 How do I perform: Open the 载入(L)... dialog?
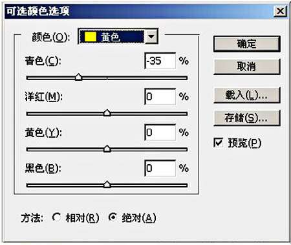247,95
